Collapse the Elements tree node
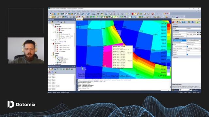Screen dimensions: 209x117 [51, 25]
